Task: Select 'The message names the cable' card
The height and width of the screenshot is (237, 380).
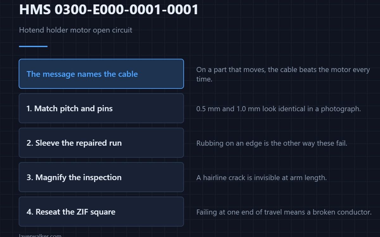Action: point(101,74)
